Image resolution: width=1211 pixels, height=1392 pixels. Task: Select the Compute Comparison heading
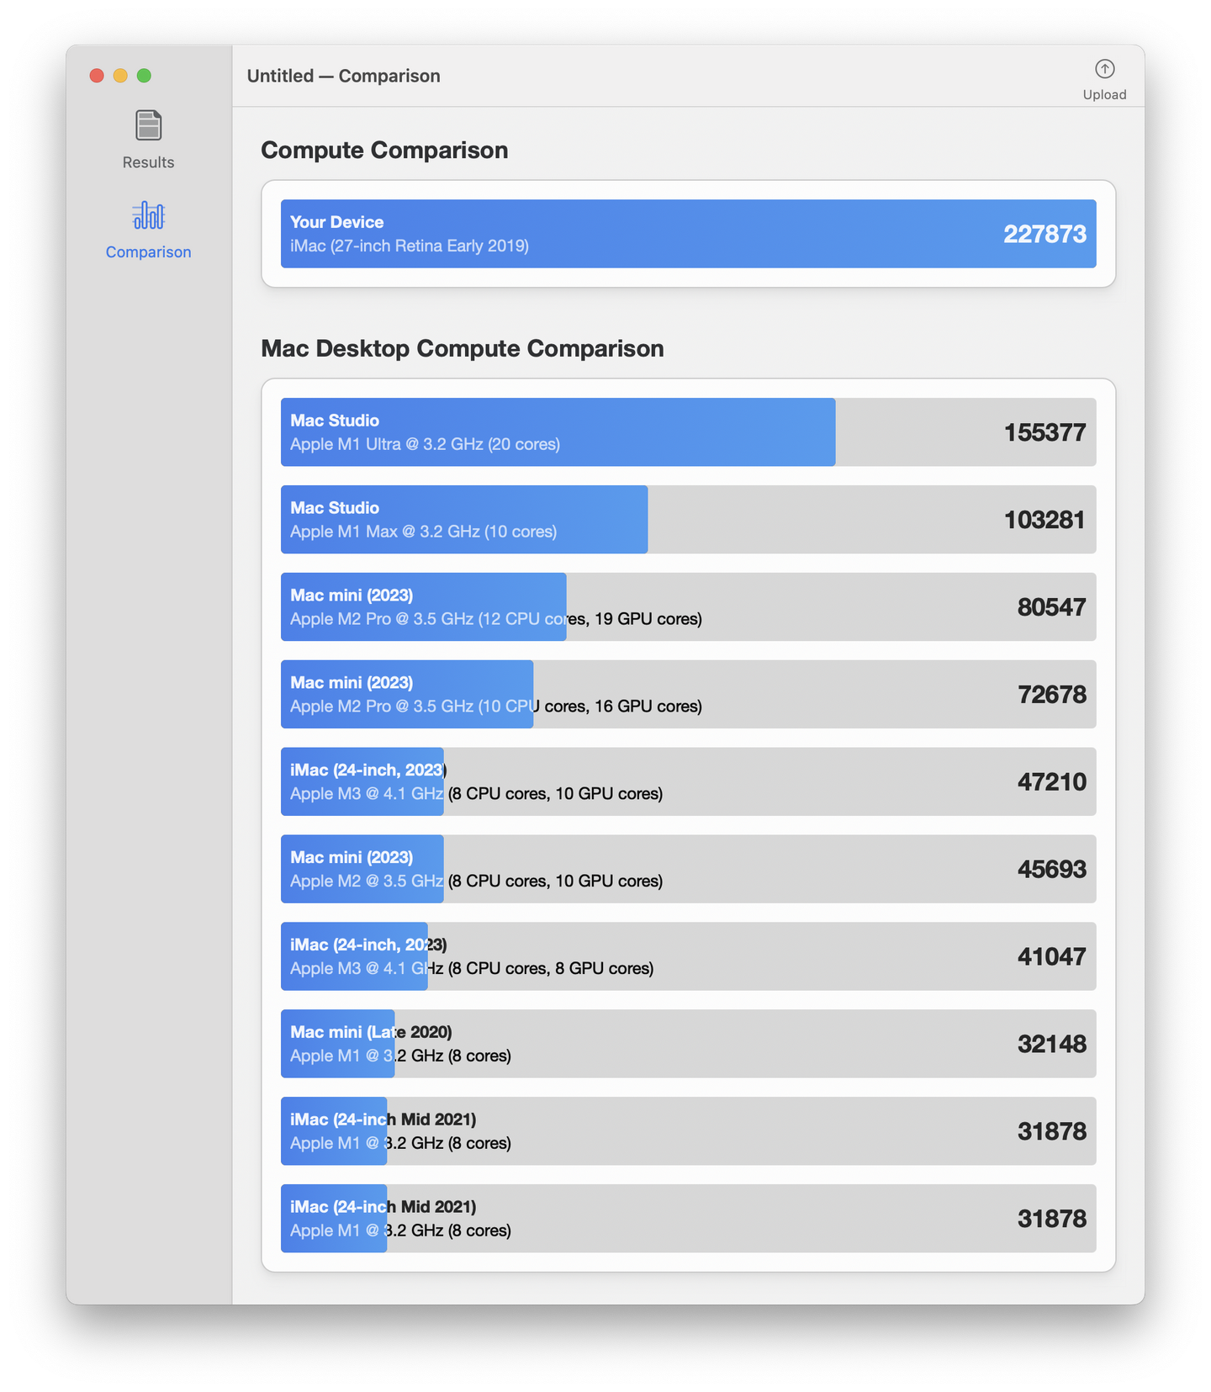[x=384, y=150]
